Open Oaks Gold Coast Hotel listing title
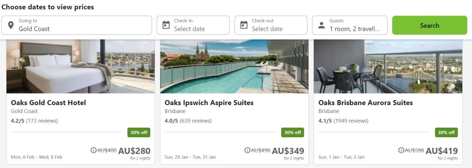Image resolution: width=472 pixels, height=168 pixels. tap(48, 103)
